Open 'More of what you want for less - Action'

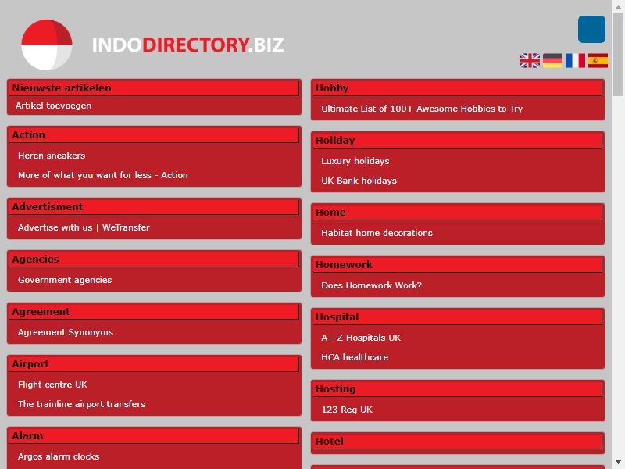point(103,175)
